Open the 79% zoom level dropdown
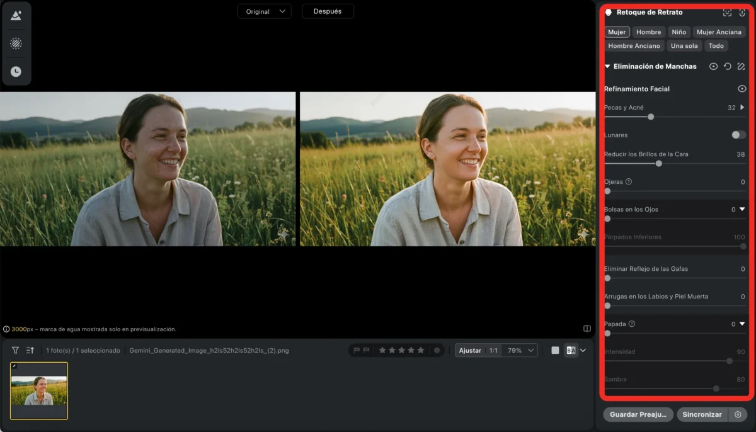This screenshot has width=756, height=432. 521,350
